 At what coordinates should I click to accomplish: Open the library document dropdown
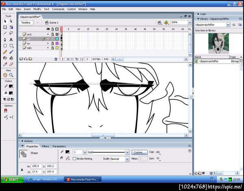point(228,24)
